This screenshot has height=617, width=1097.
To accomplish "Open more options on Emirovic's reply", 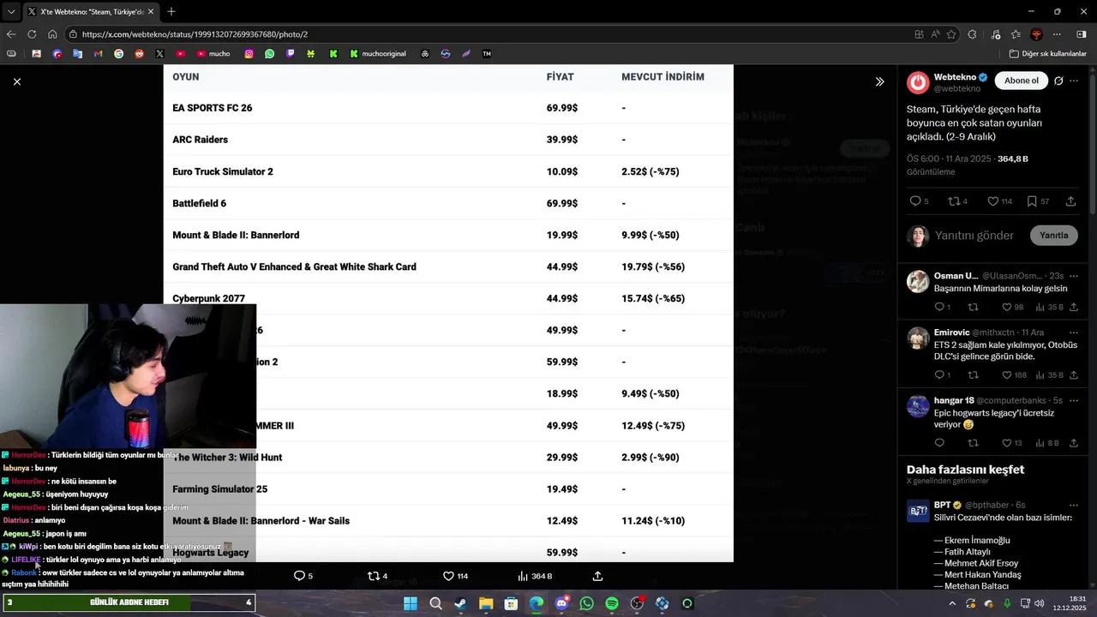I will pyautogui.click(x=1074, y=332).
